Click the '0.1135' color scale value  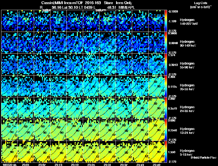tap(172, 87)
